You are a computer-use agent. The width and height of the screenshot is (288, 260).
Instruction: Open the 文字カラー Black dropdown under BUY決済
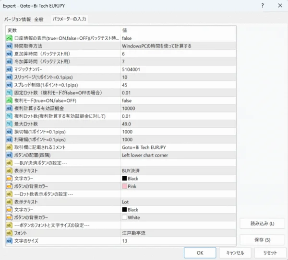click(x=178, y=178)
